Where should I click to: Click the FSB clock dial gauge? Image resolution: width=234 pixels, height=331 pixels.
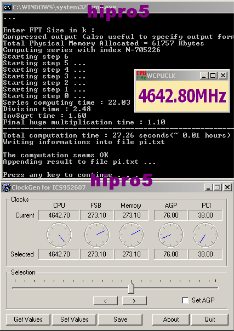[97, 235]
